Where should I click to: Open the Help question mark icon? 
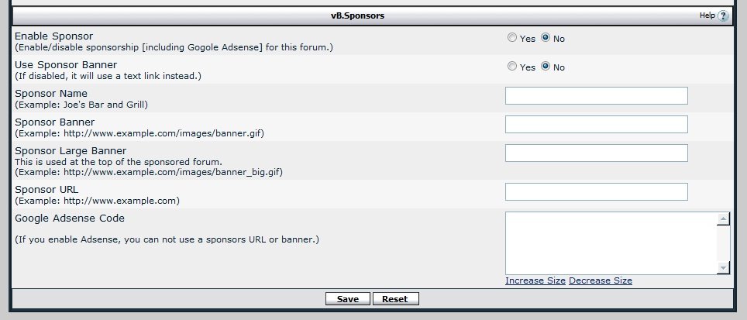pos(723,15)
